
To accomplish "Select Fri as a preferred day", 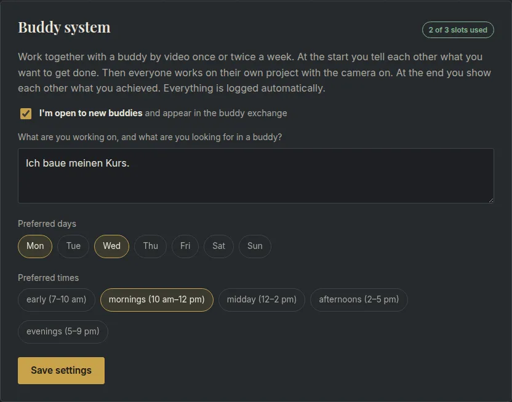I will tap(185, 246).
